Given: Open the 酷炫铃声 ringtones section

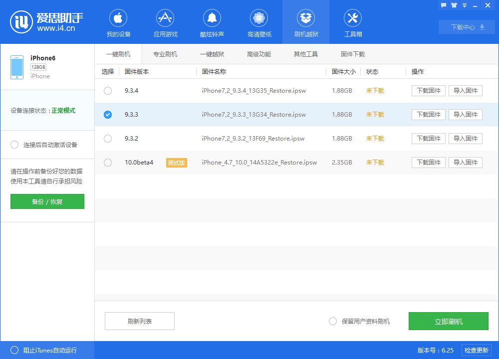Looking at the screenshot, I should click(x=212, y=22).
